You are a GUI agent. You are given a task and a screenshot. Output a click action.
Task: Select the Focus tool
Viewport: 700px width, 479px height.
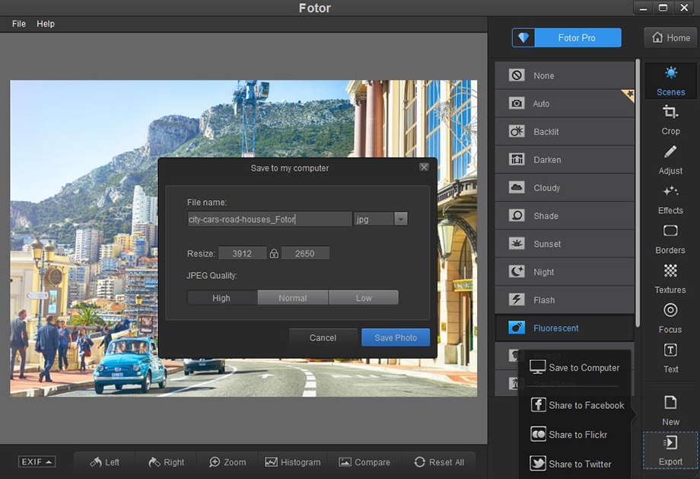[x=670, y=317]
